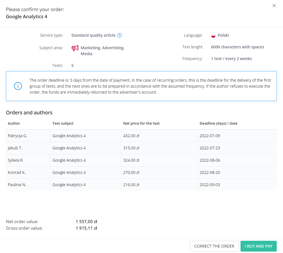Screen dimensions: 283x253
Task: Click the Polski language value
Action: [x=223, y=35]
